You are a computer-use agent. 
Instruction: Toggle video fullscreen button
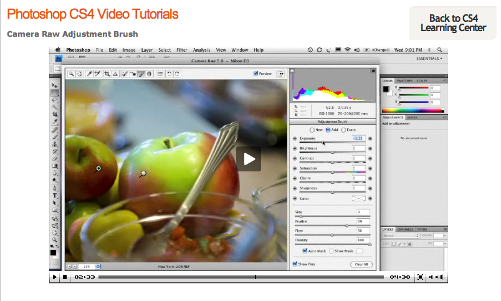pyautogui.click(x=420, y=277)
